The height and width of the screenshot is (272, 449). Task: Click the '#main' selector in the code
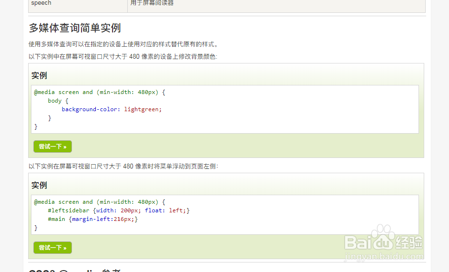coord(57,219)
